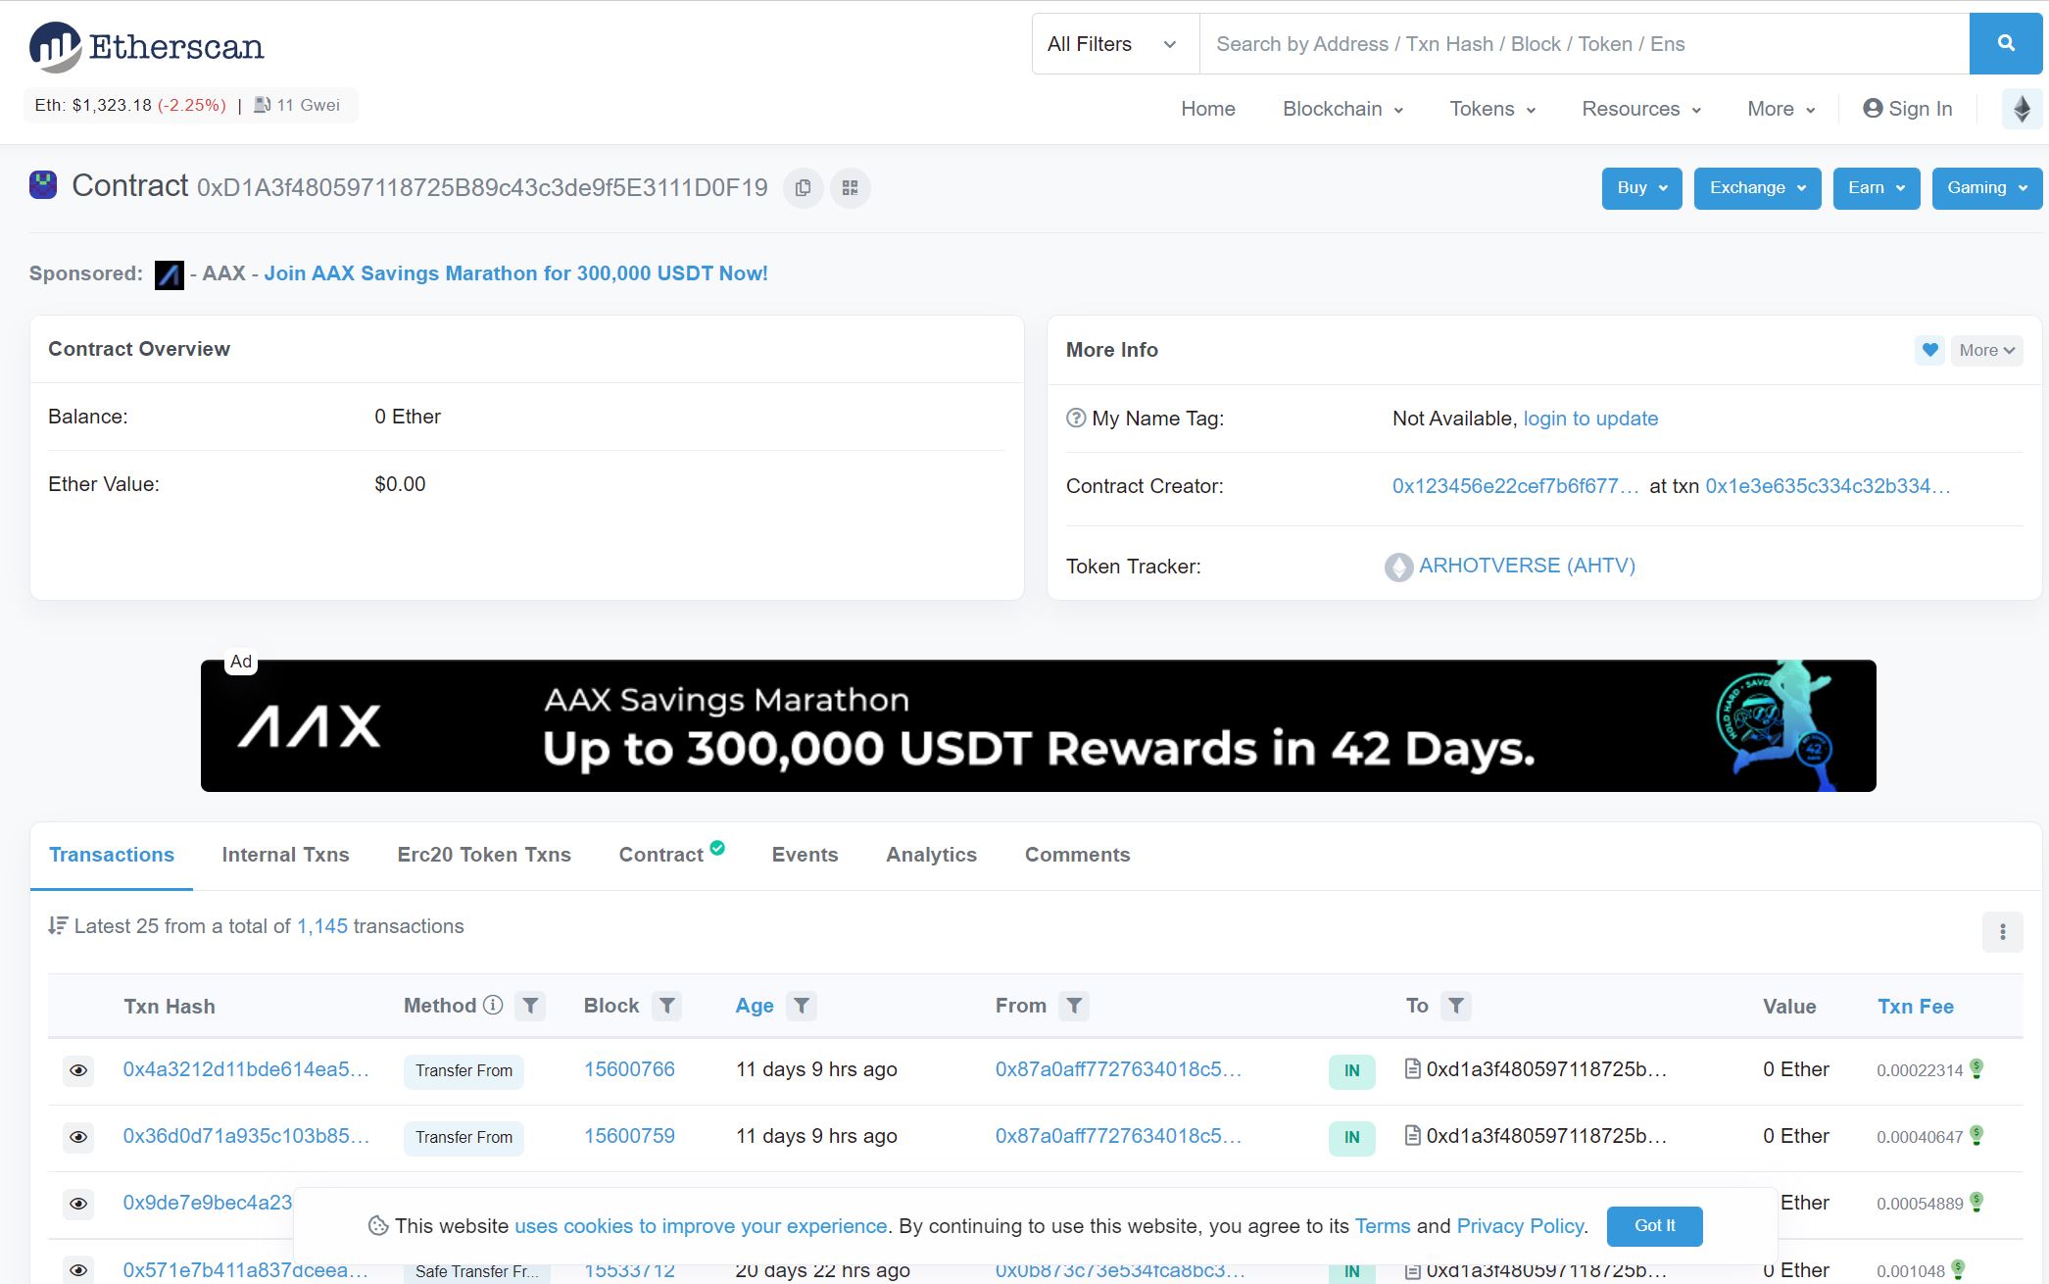The height and width of the screenshot is (1284, 2049).
Task: Switch to the Erc20 Token Txns tab
Action: [484, 855]
